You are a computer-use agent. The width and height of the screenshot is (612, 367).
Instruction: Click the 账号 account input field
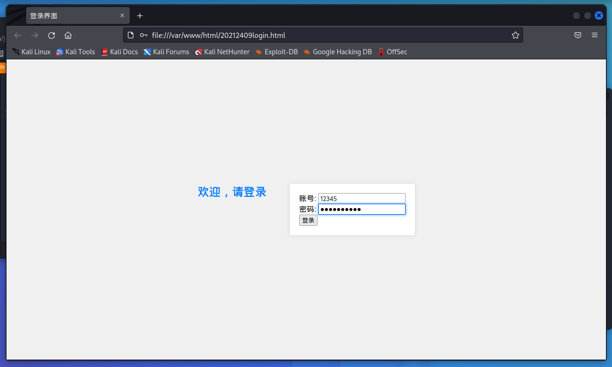click(x=361, y=198)
